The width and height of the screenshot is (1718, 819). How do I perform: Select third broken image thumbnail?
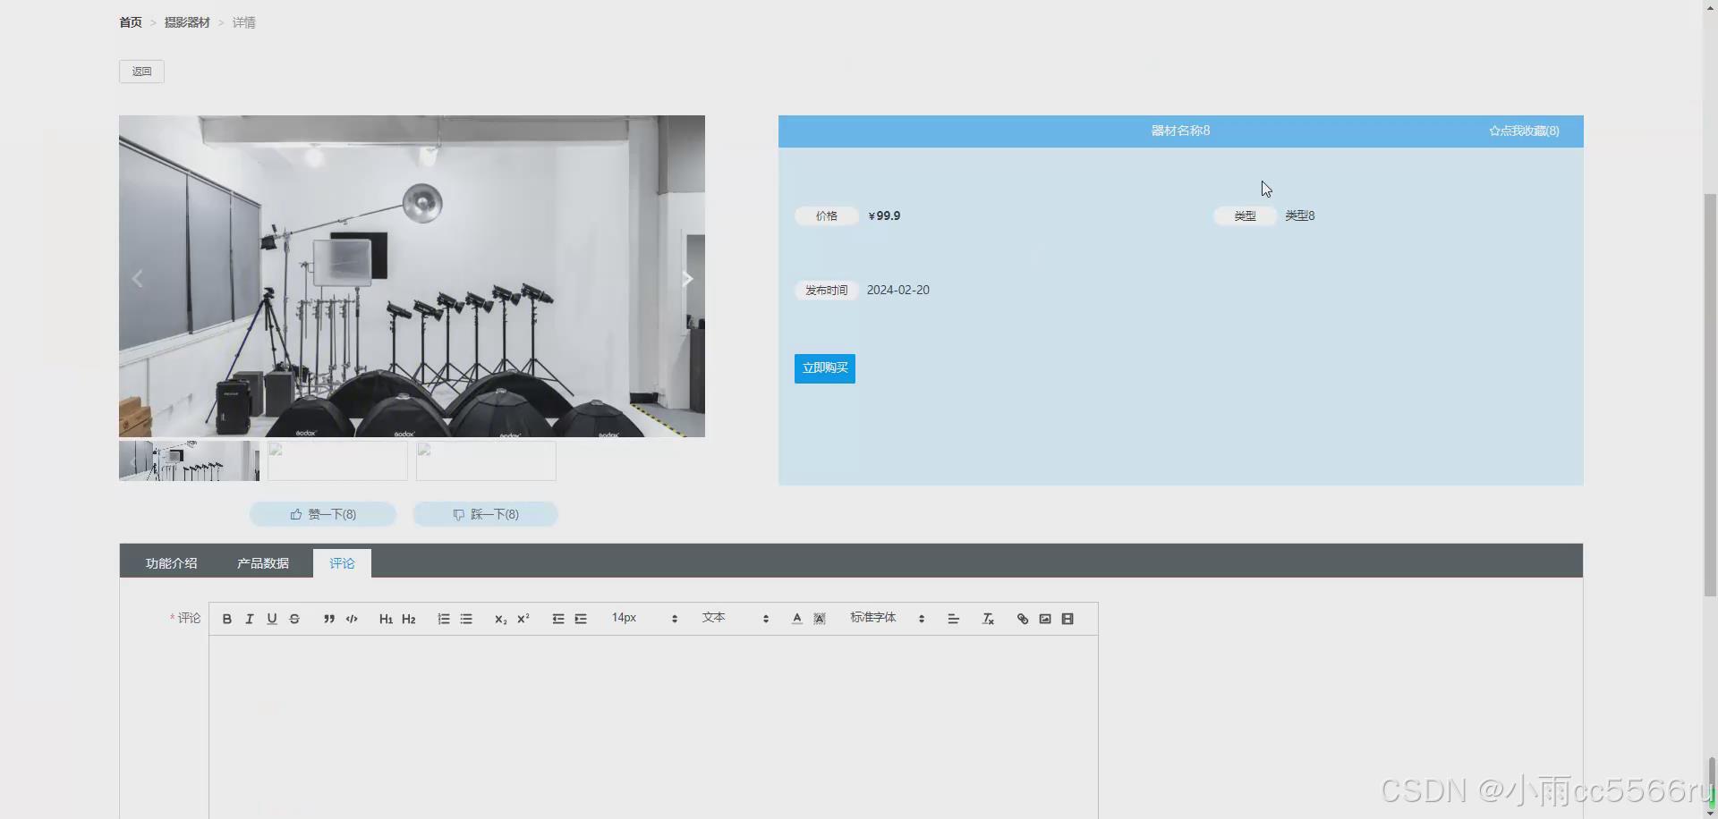pyautogui.click(x=486, y=460)
